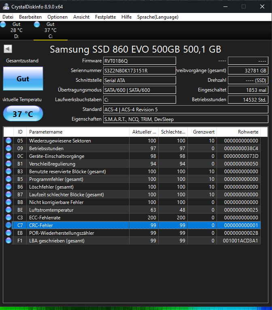
Task: Click the Schlechte... column header
Action: click(173, 132)
